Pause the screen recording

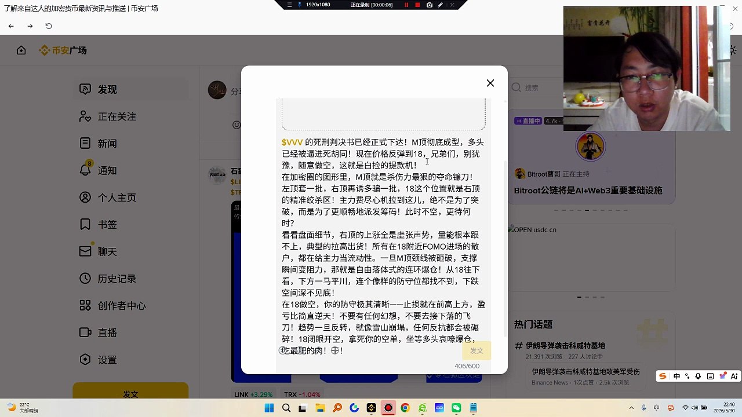click(406, 5)
